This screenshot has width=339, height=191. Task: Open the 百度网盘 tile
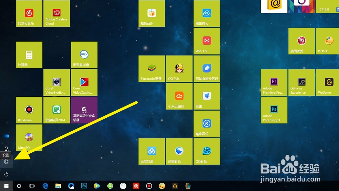[x=152, y=151]
